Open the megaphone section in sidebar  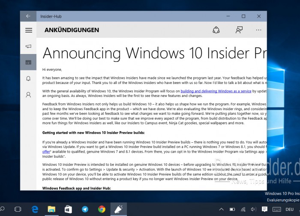28,46
